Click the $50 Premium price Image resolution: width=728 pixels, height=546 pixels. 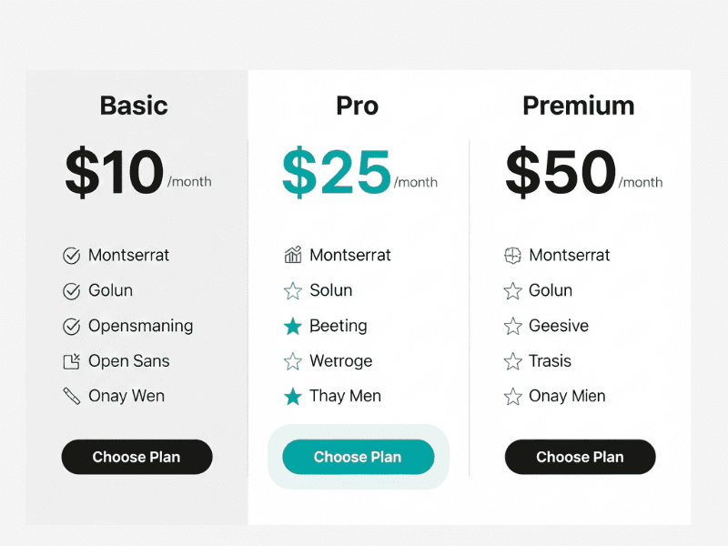(561, 171)
